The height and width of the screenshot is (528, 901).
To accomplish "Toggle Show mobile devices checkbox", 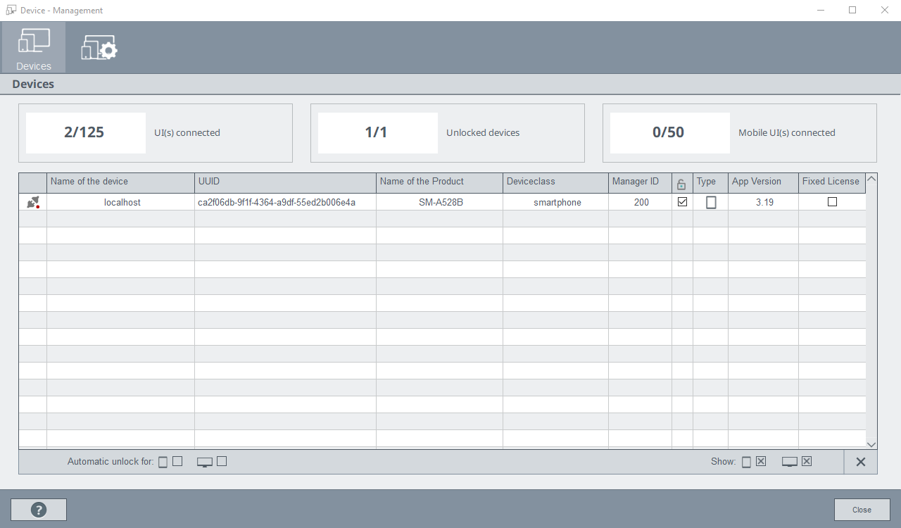I will click(761, 462).
